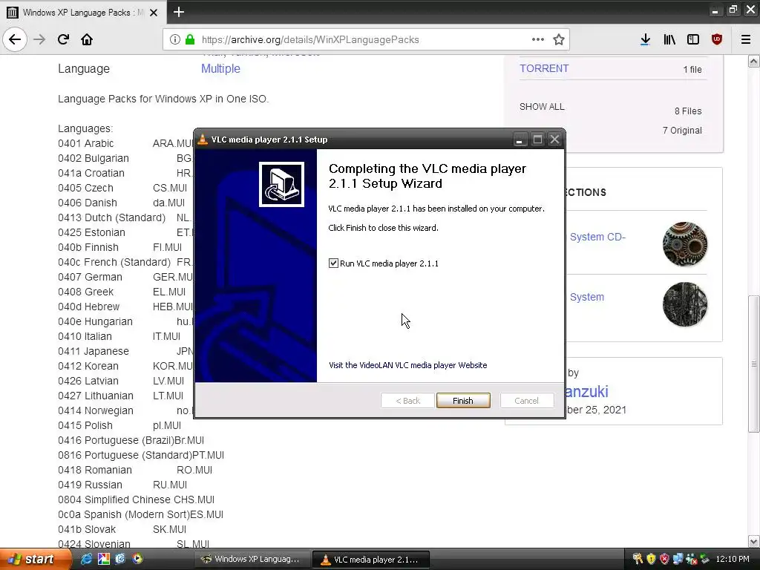This screenshot has height=570, width=760.
Task: Show site information icon in address bar
Action: click(175, 39)
